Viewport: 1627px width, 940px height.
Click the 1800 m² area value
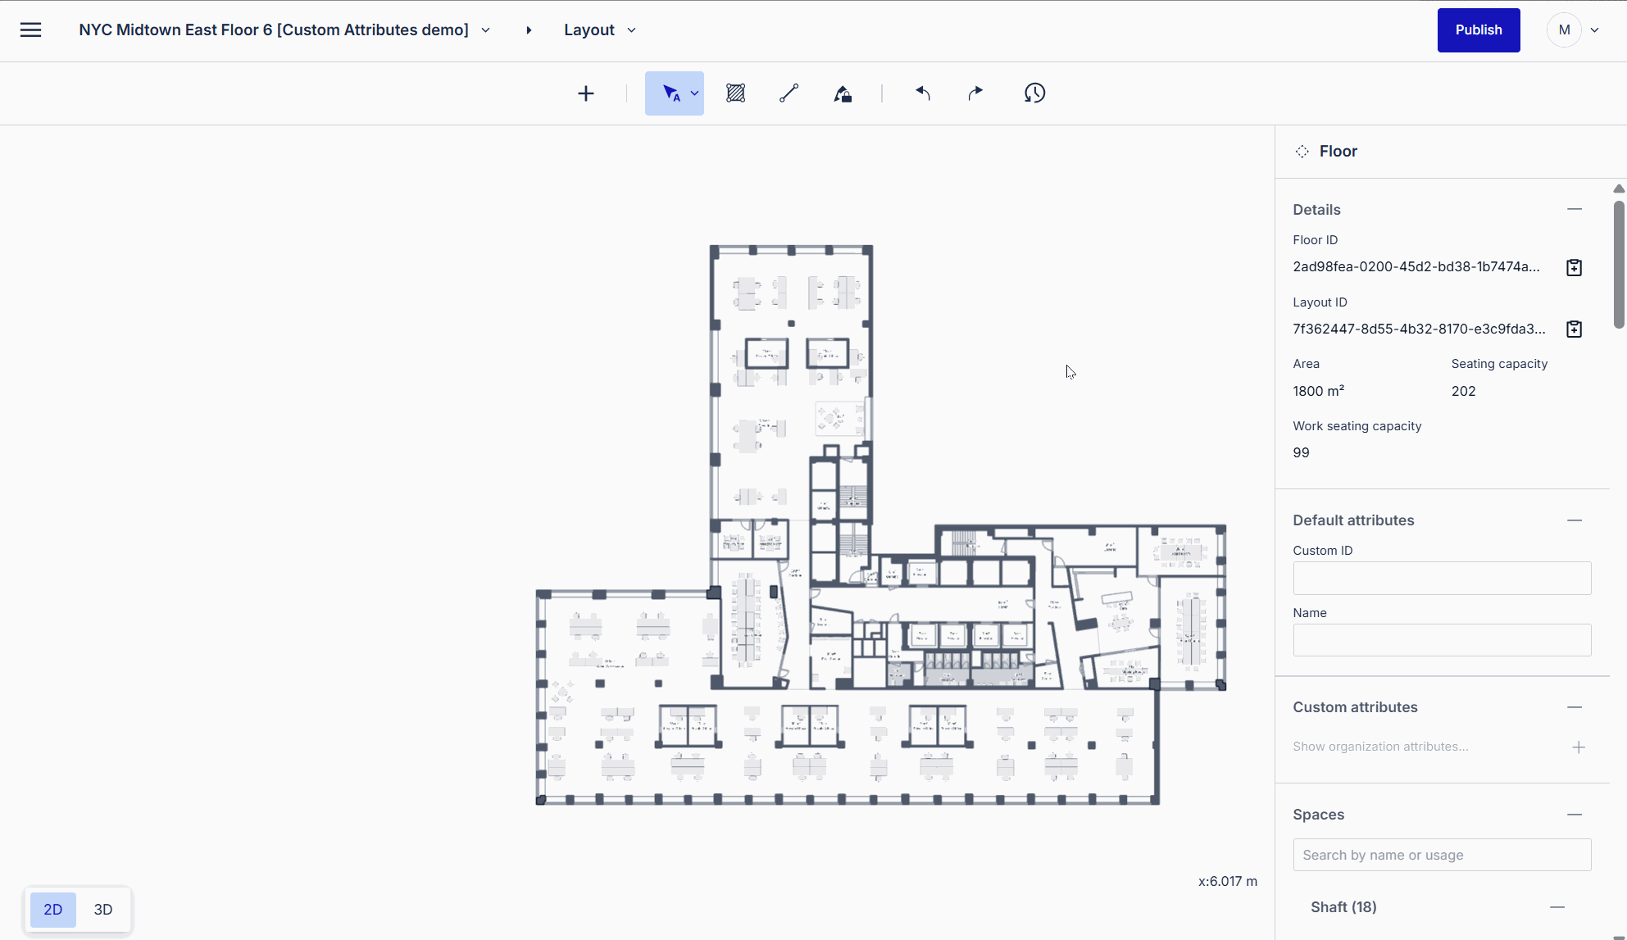click(1318, 391)
